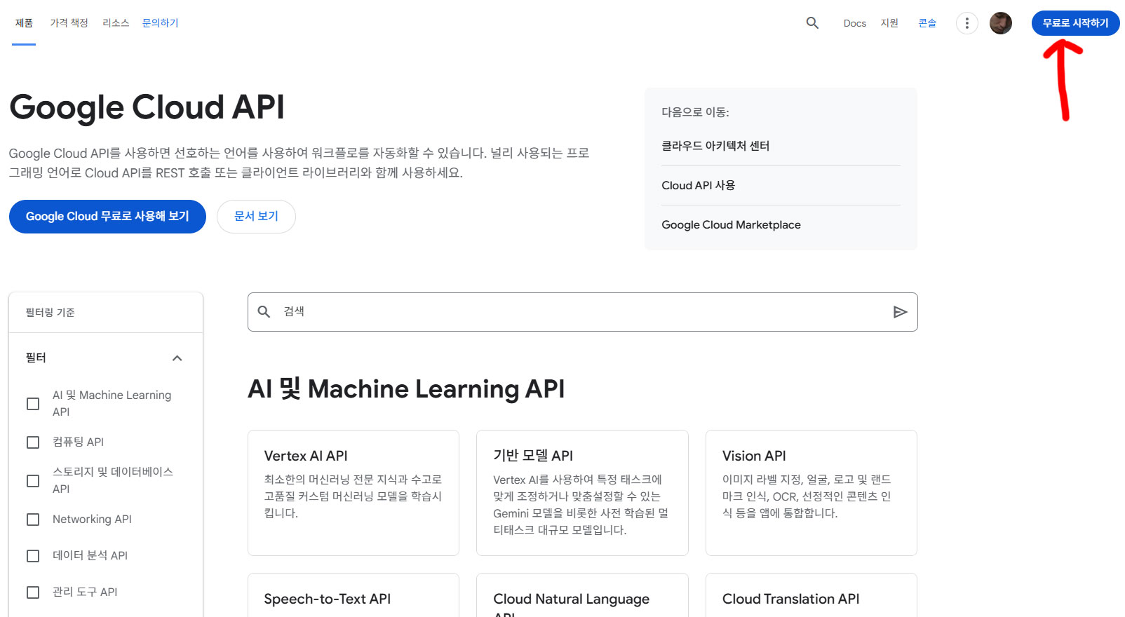Screen dimensions: 1125x617
Task: Open the Cloud Natural Language API card
Action: pos(582,595)
